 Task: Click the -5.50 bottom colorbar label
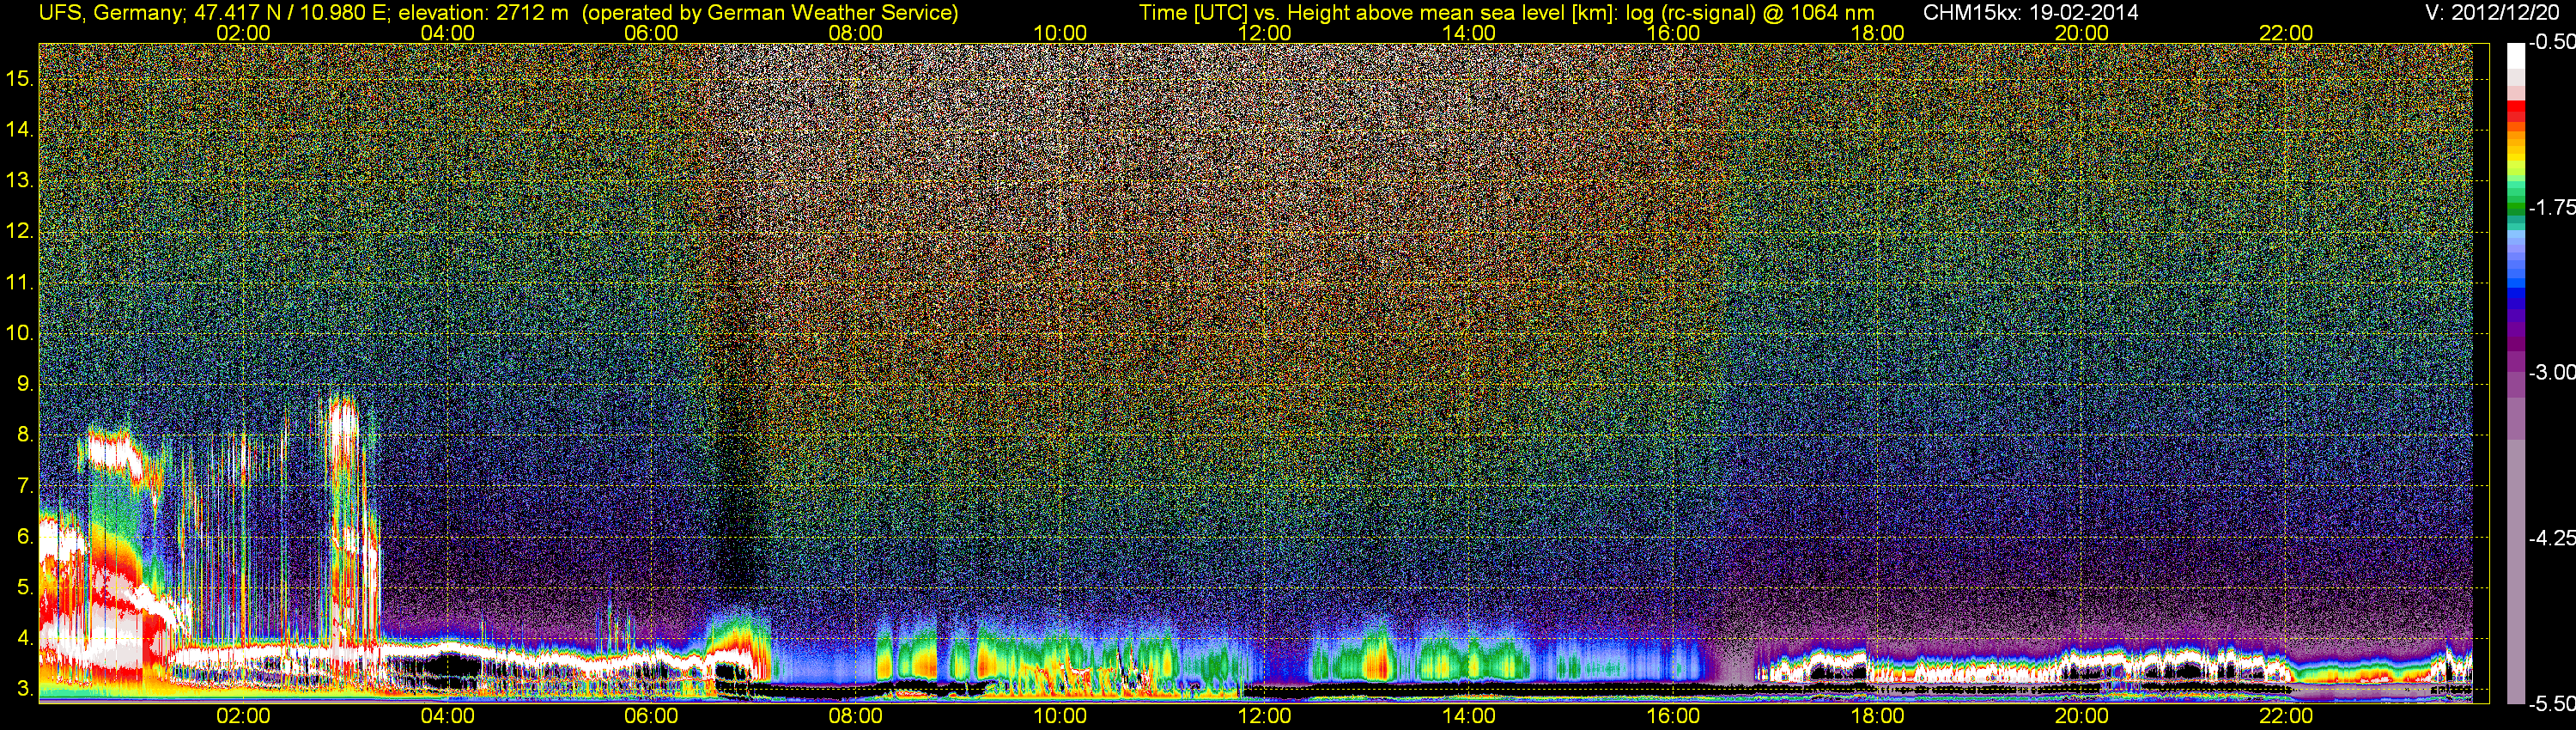click(2551, 704)
